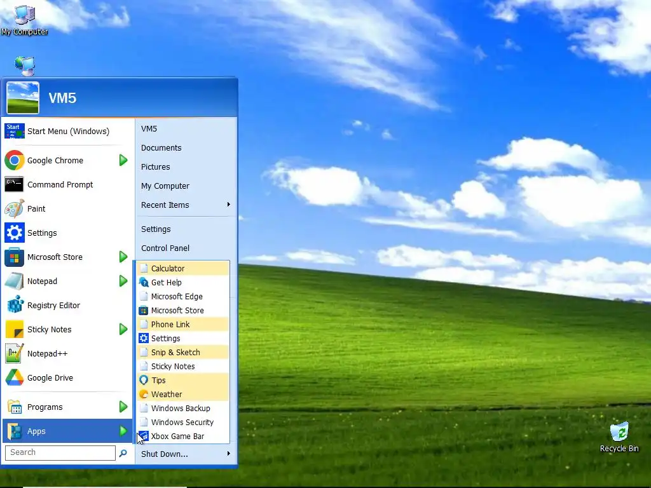Viewport: 651px width, 488px height.
Task: Open the Settings gear icon in left column
Action: 15,233
